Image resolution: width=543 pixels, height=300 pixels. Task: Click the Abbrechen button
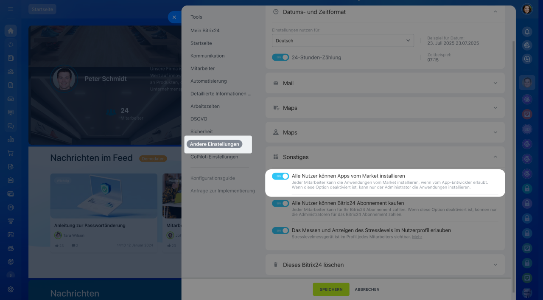pos(367,289)
